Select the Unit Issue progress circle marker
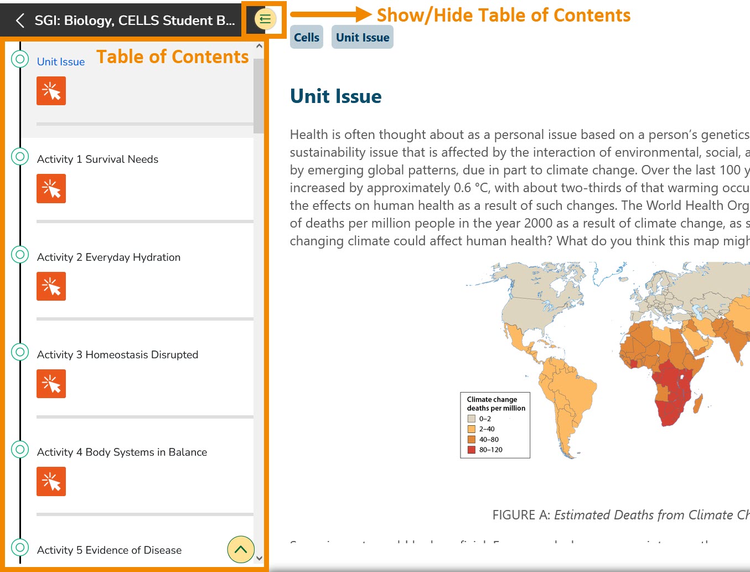Image resolution: width=750 pixels, height=572 pixels. (20, 59)
